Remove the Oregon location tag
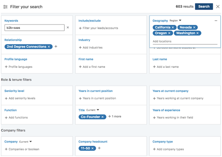222x157 pixels. [x=169, y=33]
